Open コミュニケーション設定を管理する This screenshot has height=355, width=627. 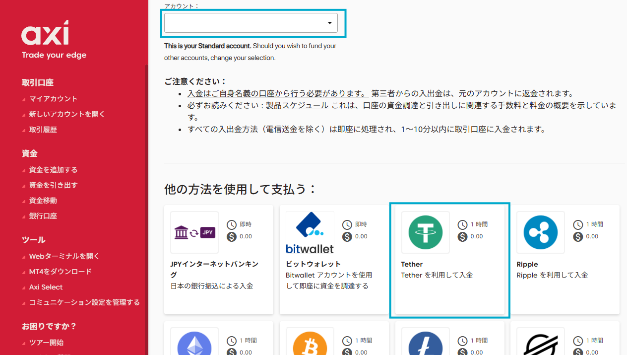click(x=84, y=302)
